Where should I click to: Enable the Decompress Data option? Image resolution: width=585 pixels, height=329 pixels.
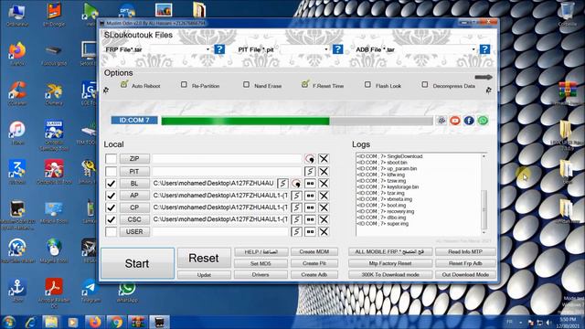(424, 85)
